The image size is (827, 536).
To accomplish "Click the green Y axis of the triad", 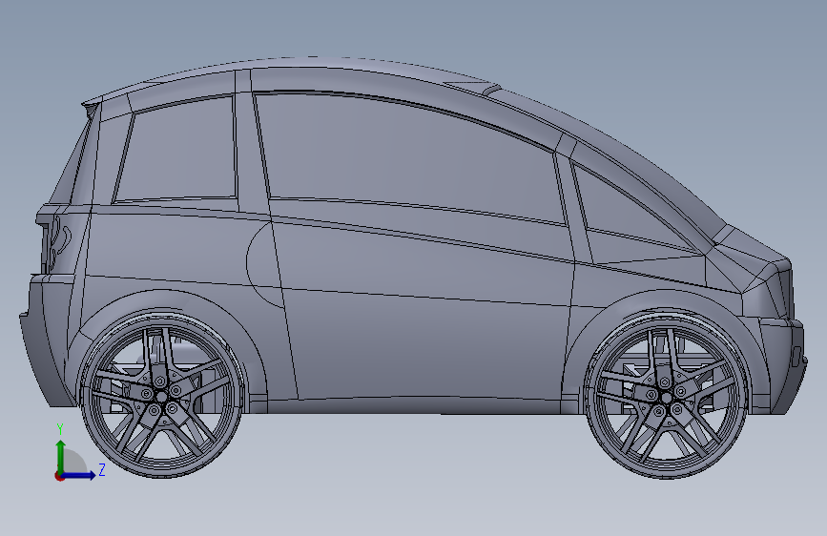I will point(61,457).
